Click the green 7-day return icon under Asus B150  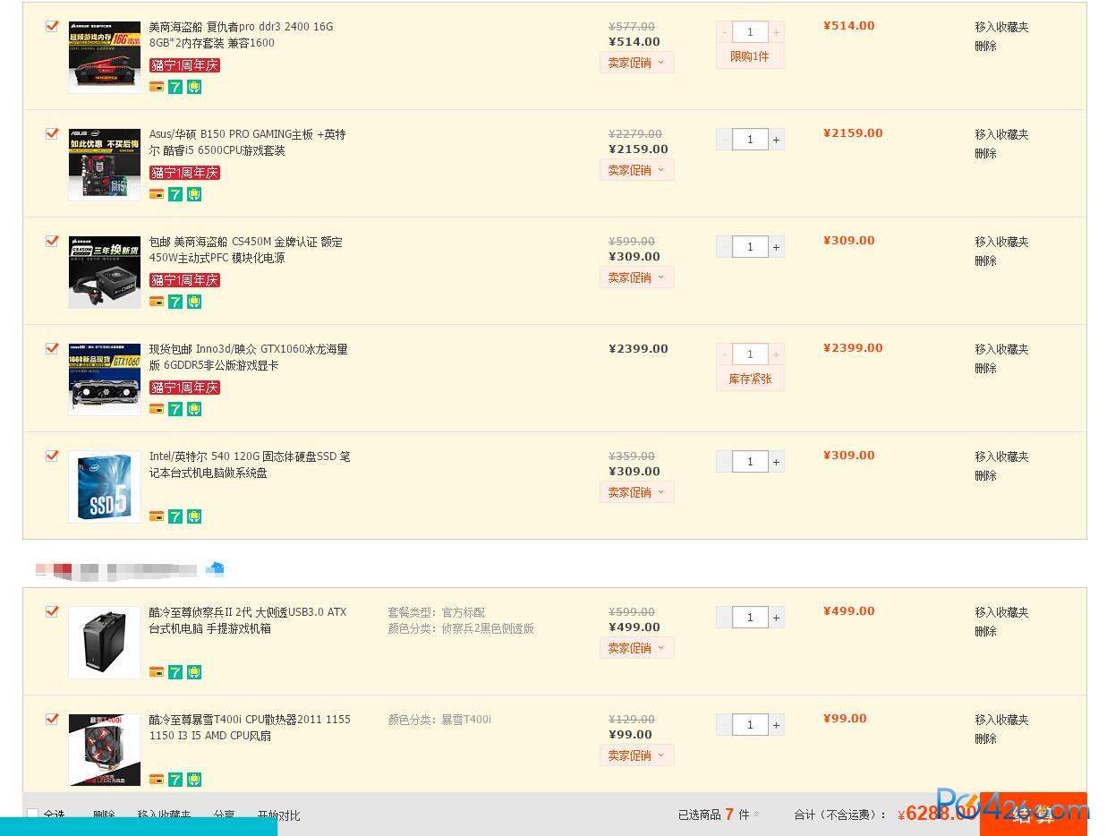click(x=175, y=194)
